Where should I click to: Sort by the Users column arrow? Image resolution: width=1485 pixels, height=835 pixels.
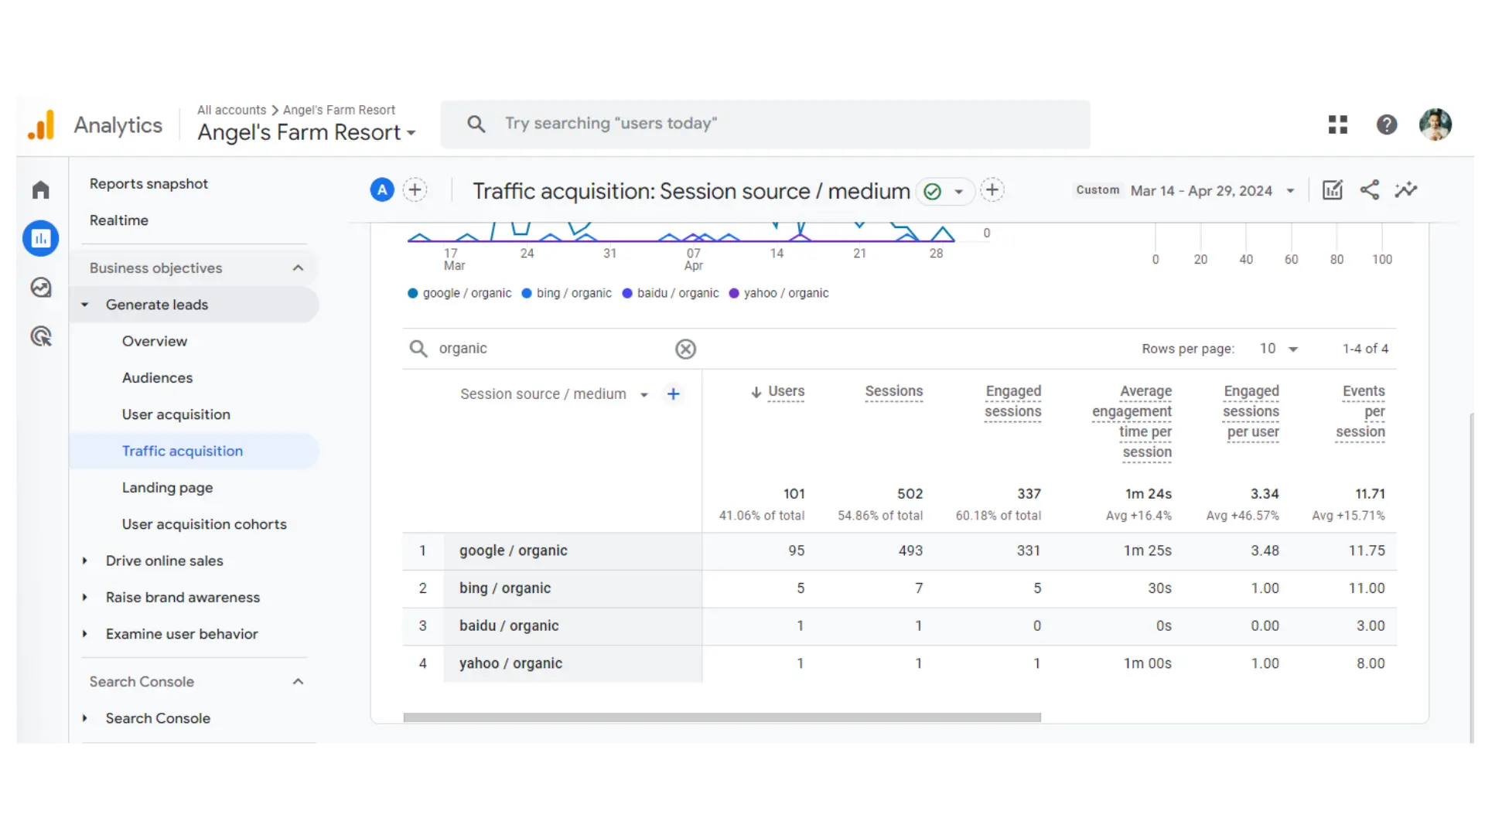click(x=756, y=393)
